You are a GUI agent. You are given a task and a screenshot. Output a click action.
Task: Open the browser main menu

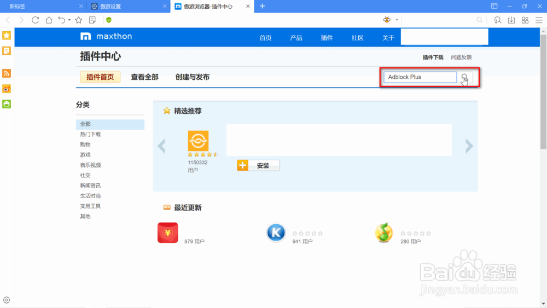click(539, 20)
